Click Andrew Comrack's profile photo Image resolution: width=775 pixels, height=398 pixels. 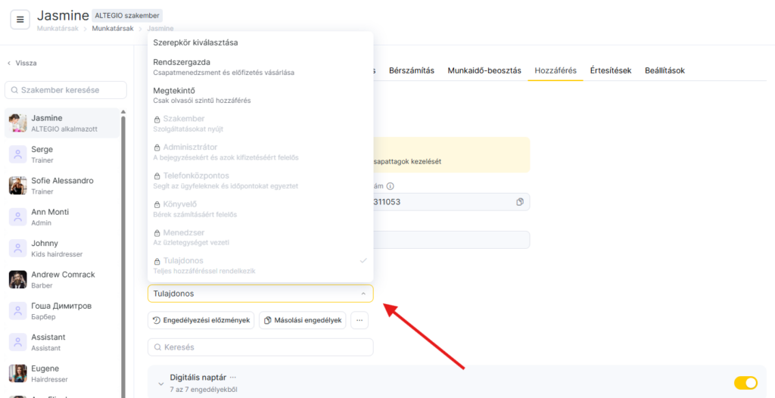[x=18, y=279]
